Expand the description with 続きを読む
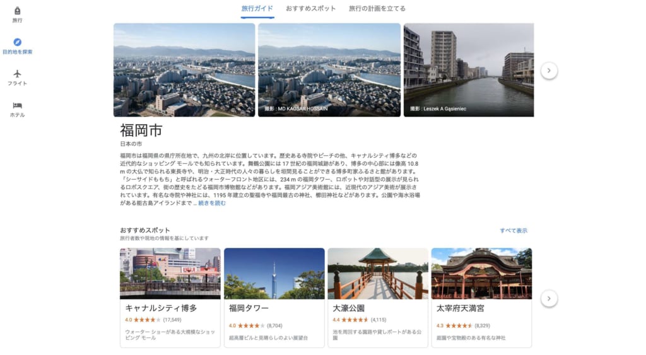 click(x=212, y=203)
